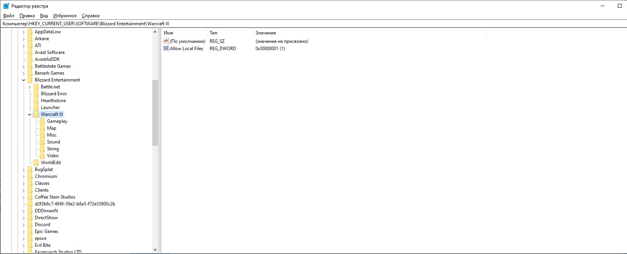Screen dimensions: 627x254
Task: Select the d2f3b6c7-6f49-59e2-b8a5-f72e33900c2b key
Action: [x=75, y=204]
